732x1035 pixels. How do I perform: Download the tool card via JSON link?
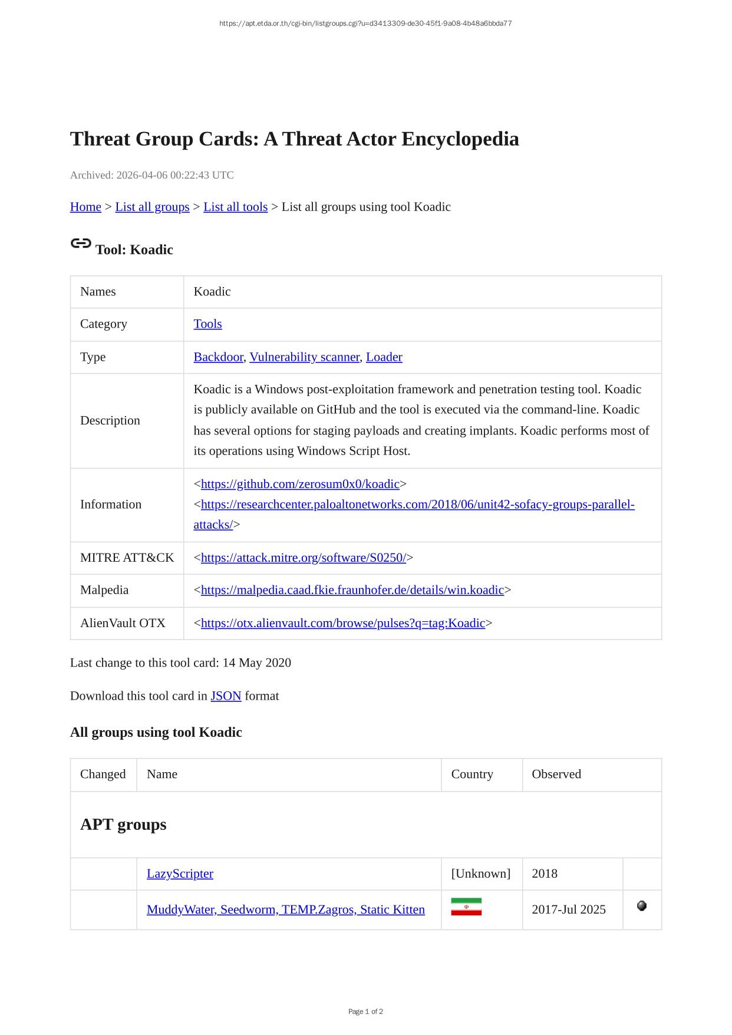[226, 696]
